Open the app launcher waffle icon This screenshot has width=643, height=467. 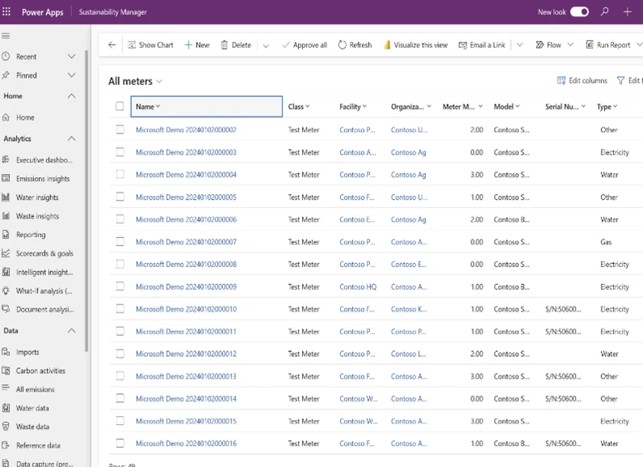8,12
